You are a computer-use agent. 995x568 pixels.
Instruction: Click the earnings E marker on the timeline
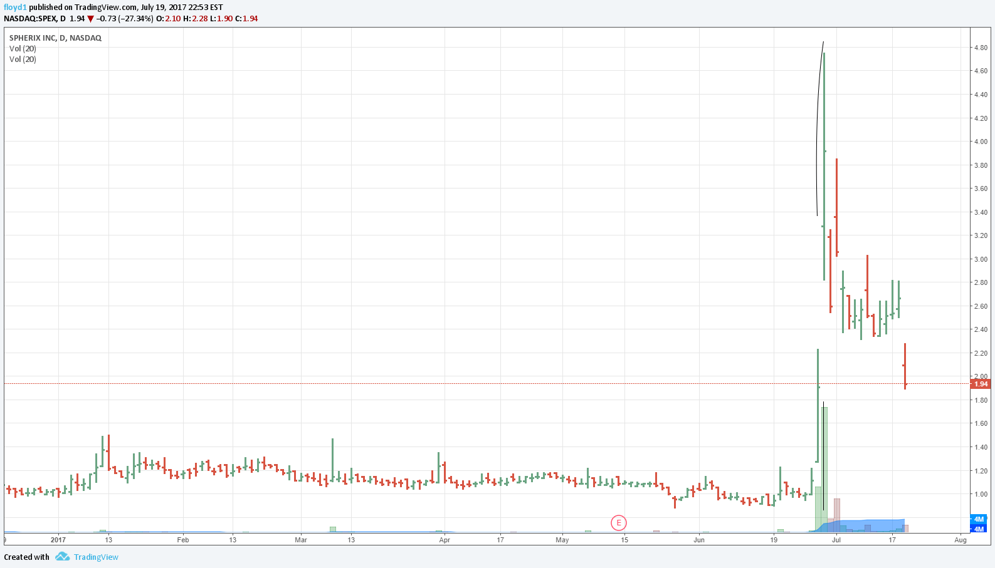click(618, 523)
